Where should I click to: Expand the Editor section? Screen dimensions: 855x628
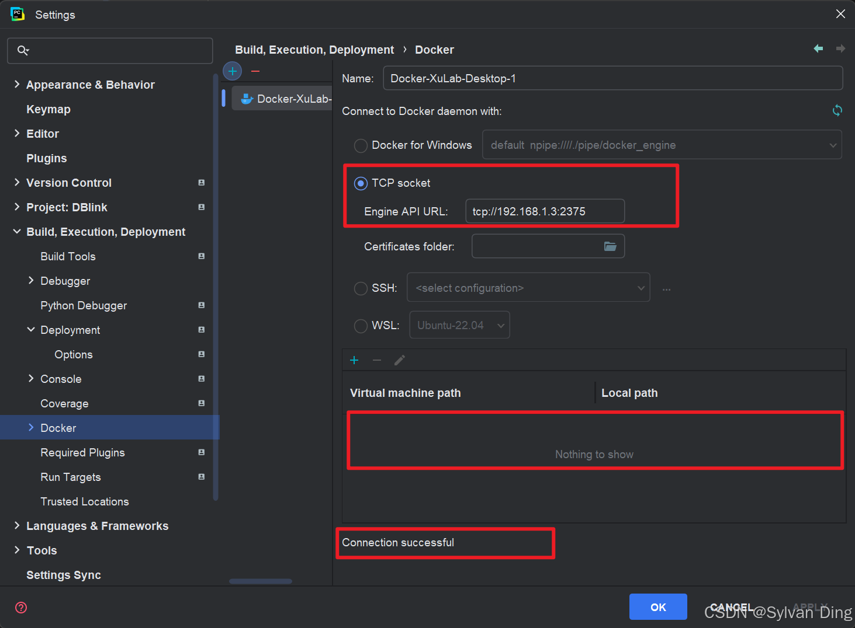(16, 134)
